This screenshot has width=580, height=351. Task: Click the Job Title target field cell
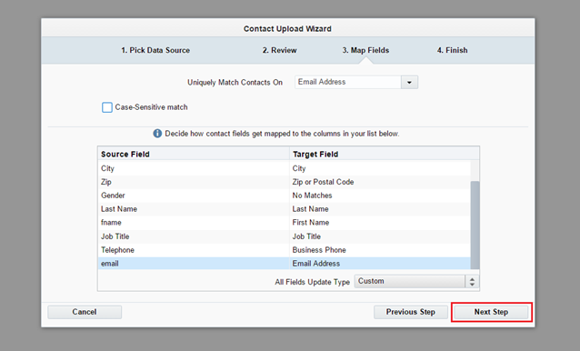coord(380,236)
